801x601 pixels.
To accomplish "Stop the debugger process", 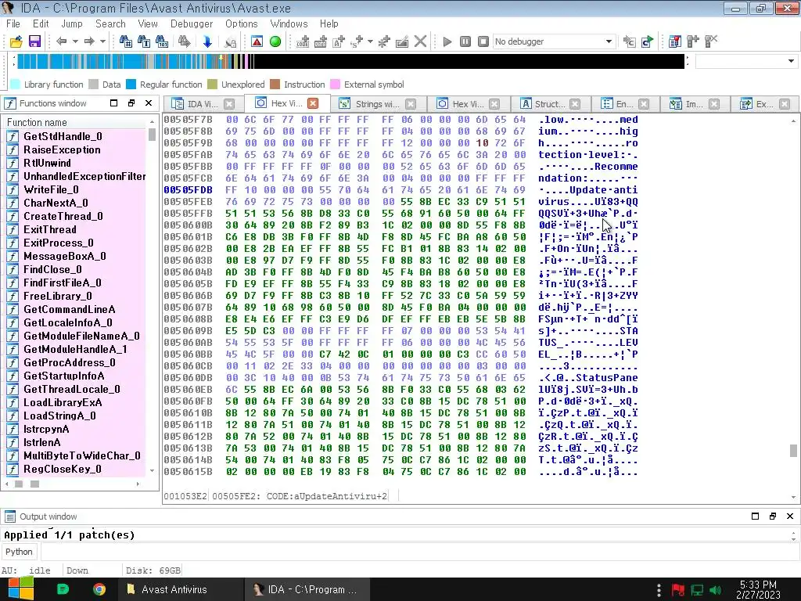I will click(483, 41).
